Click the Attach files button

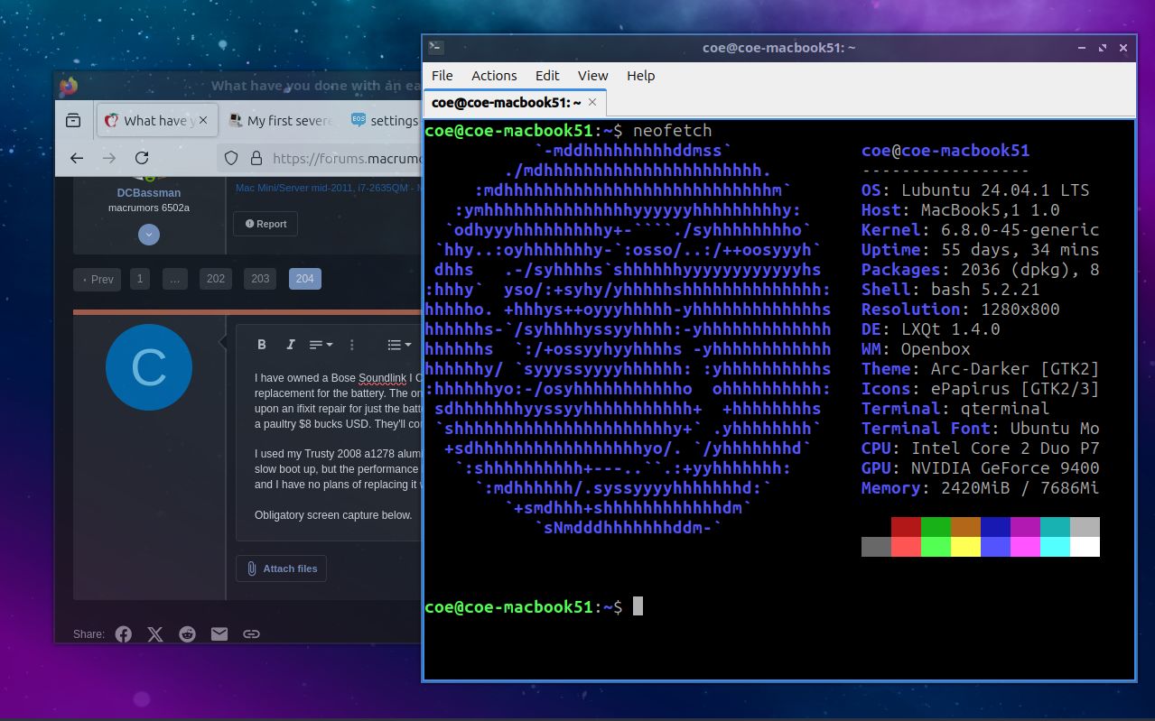pos(281,568)
